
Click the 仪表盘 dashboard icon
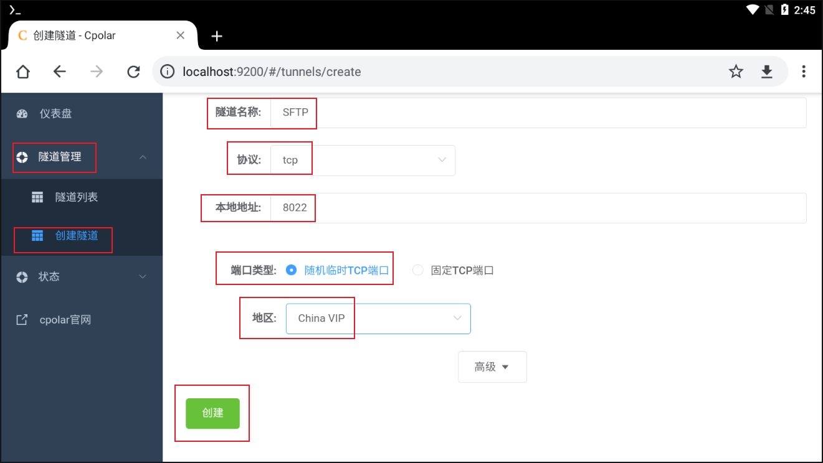[22, 114]
